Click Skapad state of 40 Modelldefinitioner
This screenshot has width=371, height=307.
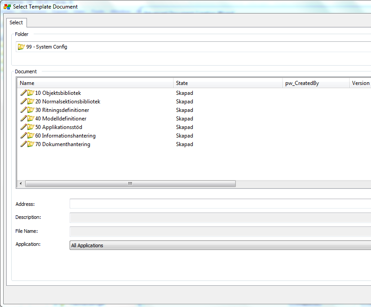click(185, 118)
